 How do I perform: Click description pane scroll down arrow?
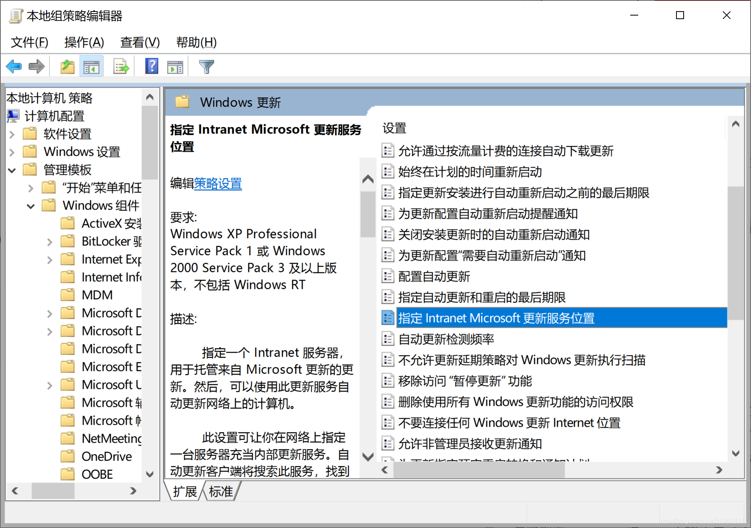368,456
